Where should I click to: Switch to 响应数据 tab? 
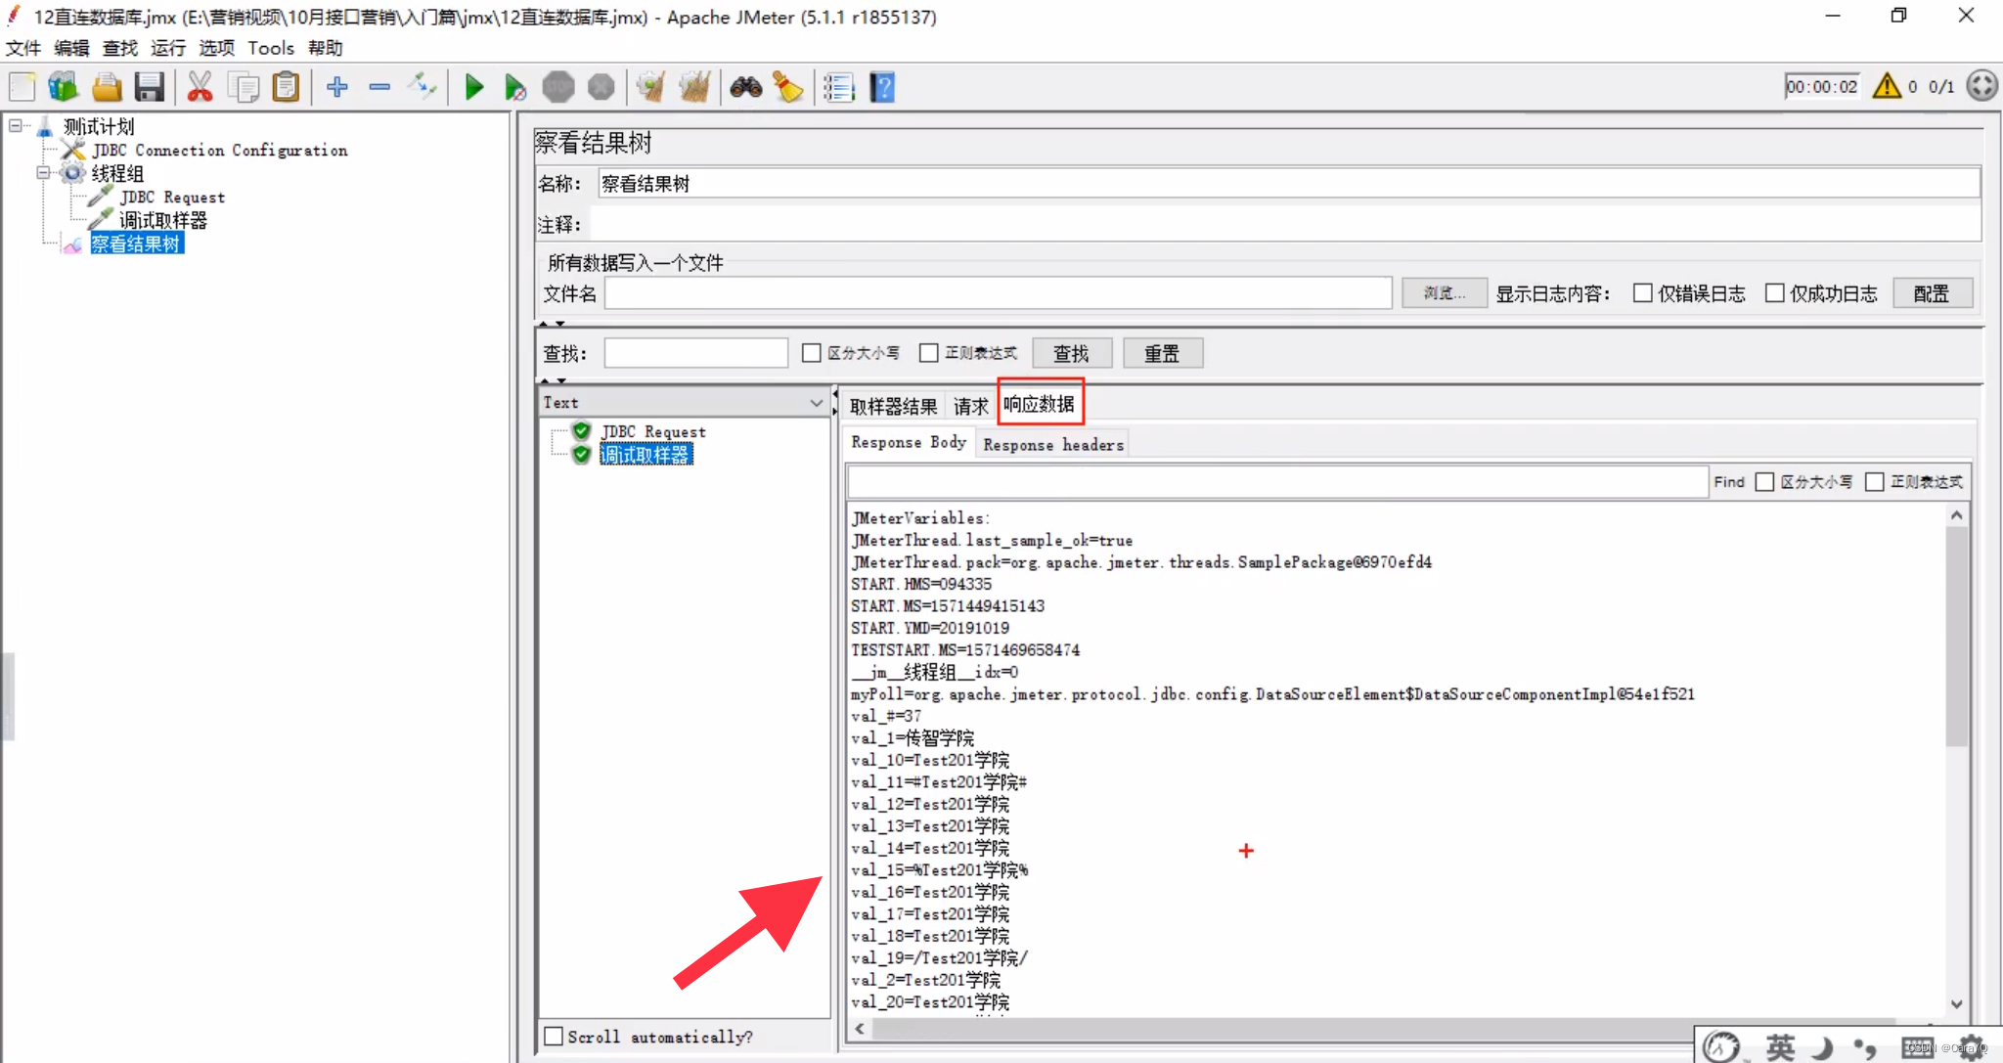1040,404
